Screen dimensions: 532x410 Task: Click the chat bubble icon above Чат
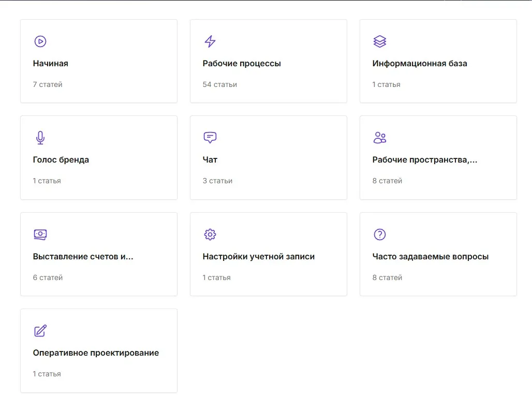point(210,138)
